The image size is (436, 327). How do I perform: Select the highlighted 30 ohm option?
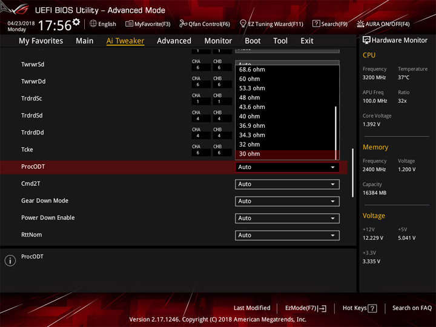coord(285,154)
